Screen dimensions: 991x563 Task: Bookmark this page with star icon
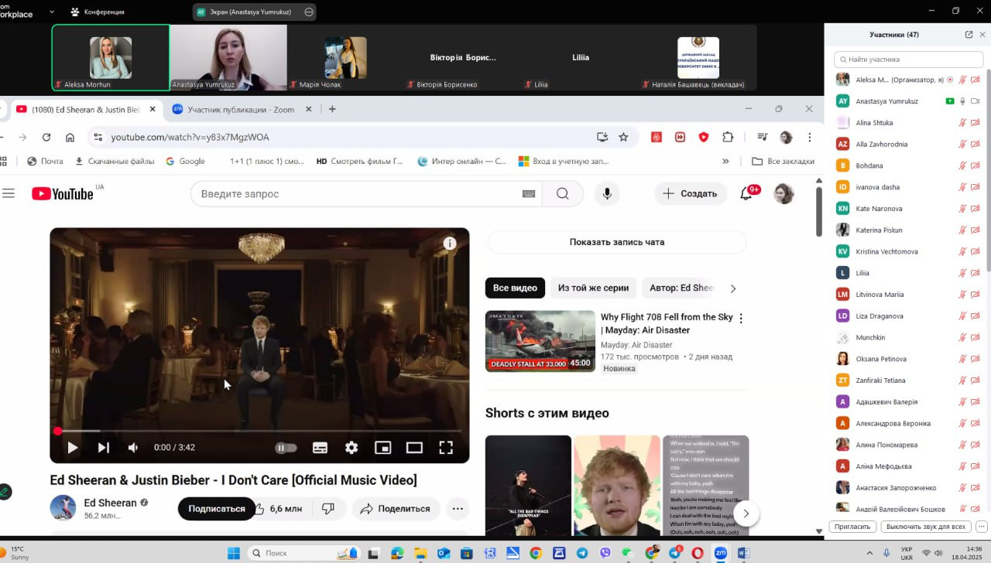coord(623,137)
